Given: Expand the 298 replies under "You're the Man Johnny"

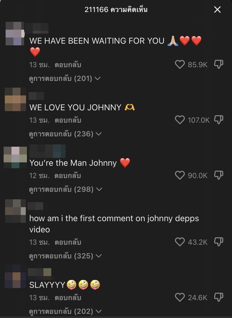Looking at the screenshot, I should [65, 189].
